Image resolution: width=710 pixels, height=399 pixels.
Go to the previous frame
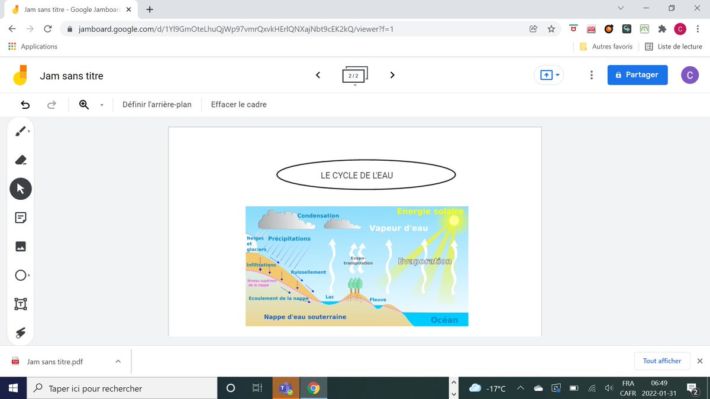point(318,75)
